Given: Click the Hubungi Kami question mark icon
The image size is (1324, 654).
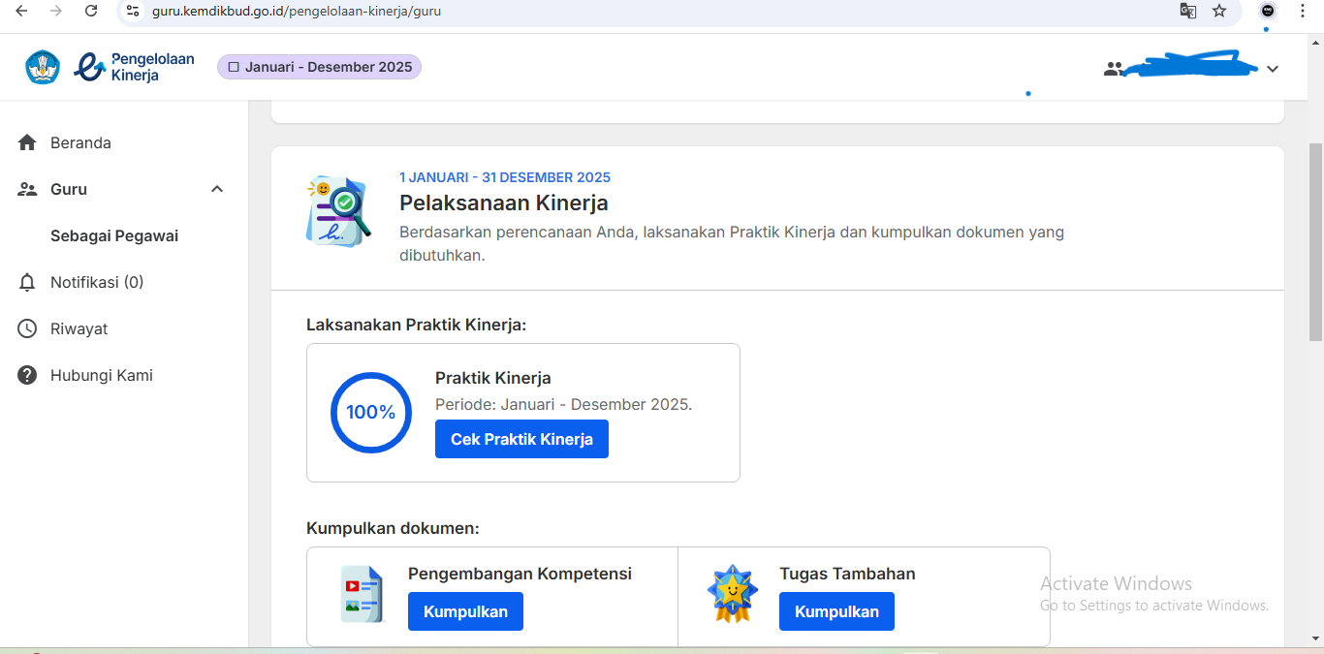Looking at the screenshot, I should point(27,375).
